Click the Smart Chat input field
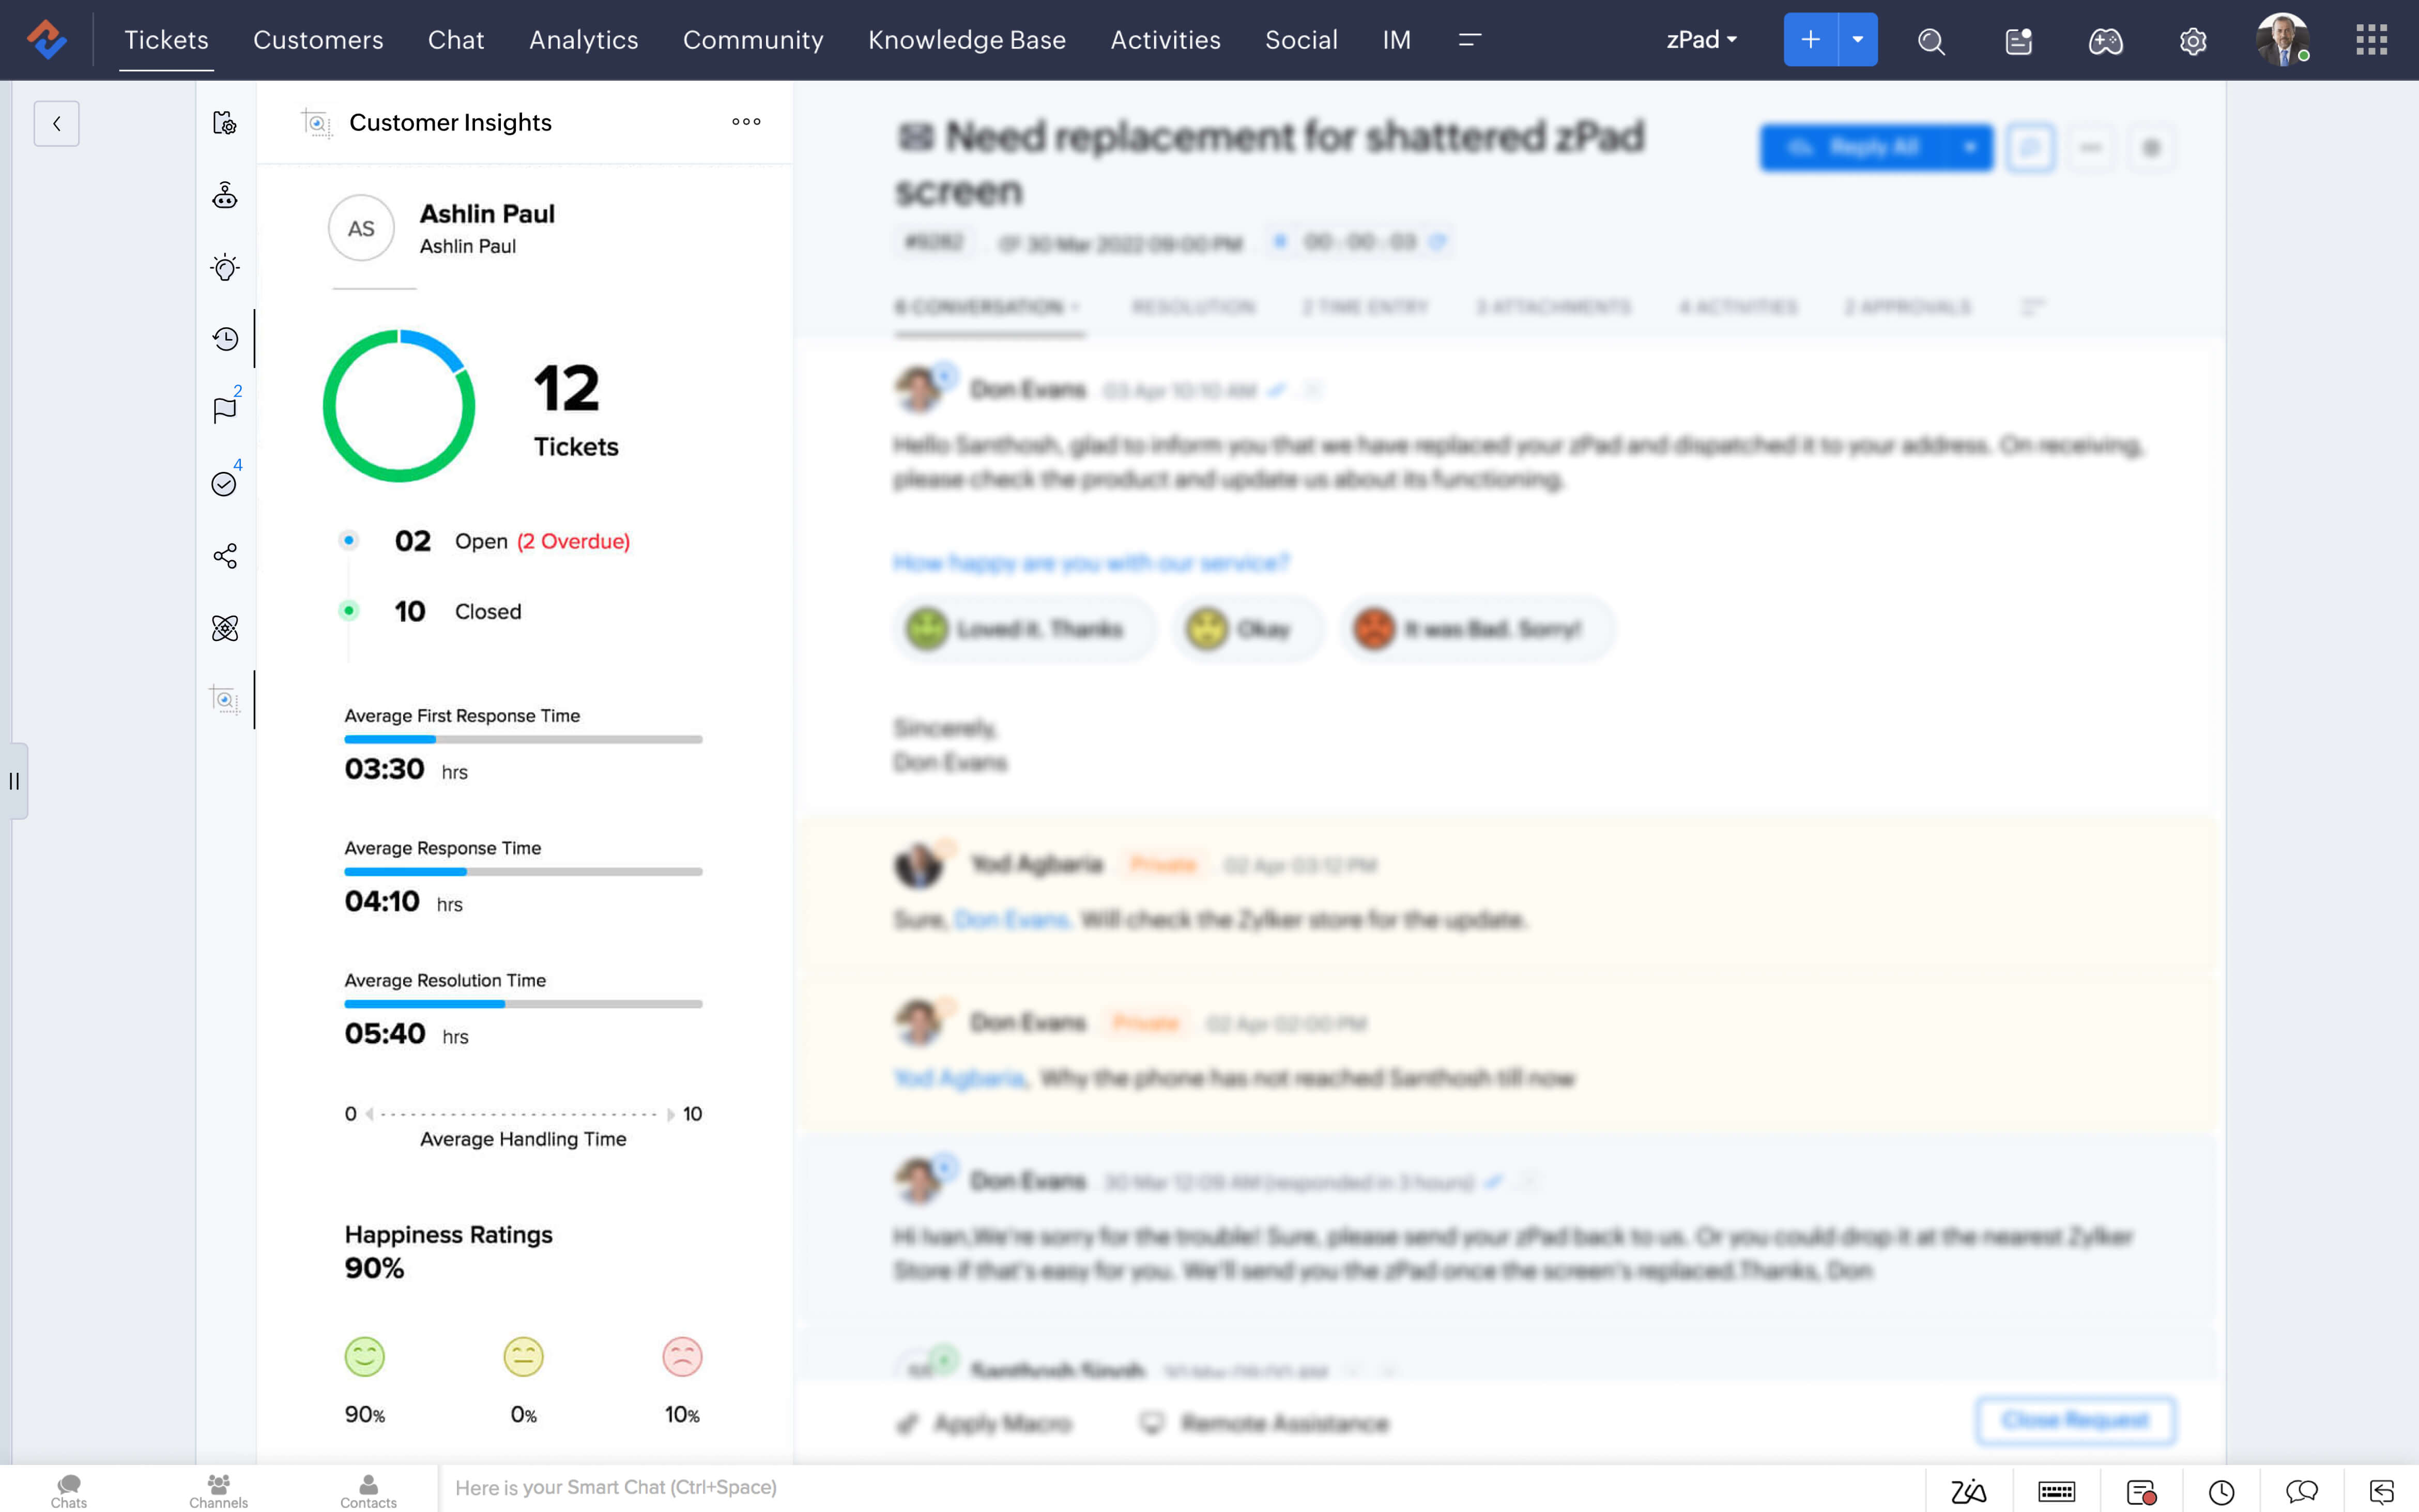Viewport: 2419px width, 1512px height. (x=1180, y=1487)
